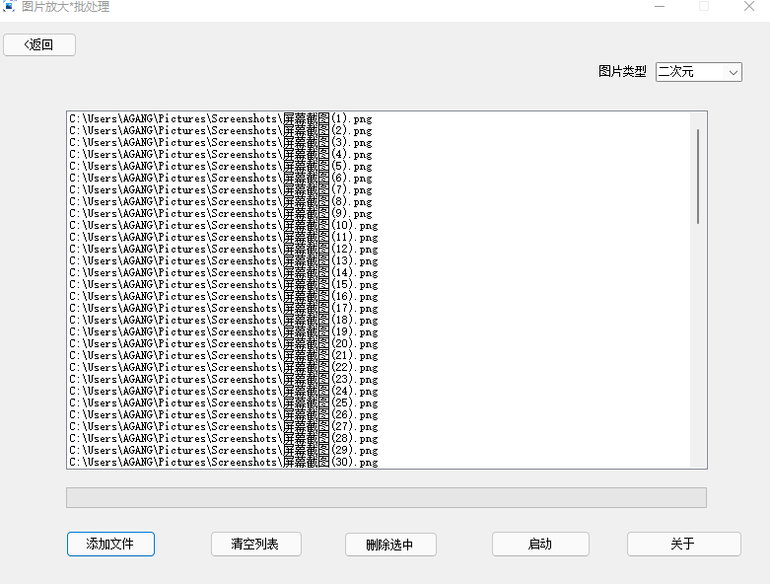Click the progress bar below the list

[x=385, y=497]
